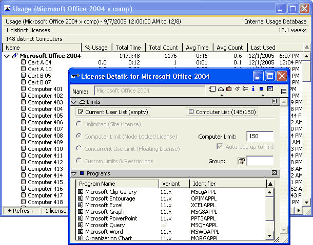Click the Name field showing Microsoft Office 2004
This screenshot has width=313, height=245.
coord(149,91)
